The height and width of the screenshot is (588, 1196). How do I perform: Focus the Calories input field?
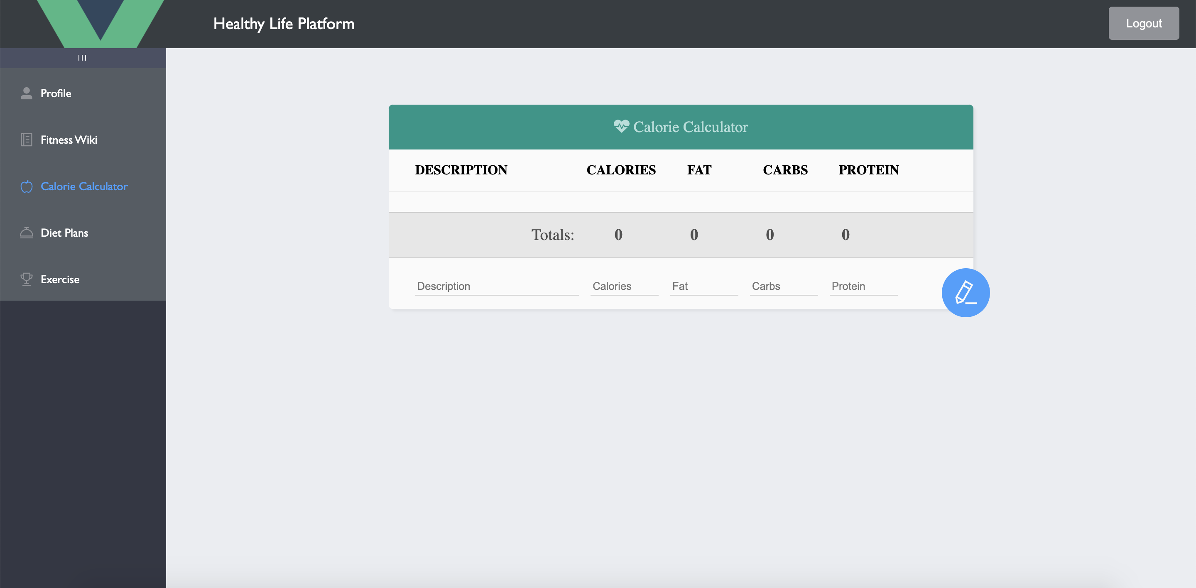623,286
